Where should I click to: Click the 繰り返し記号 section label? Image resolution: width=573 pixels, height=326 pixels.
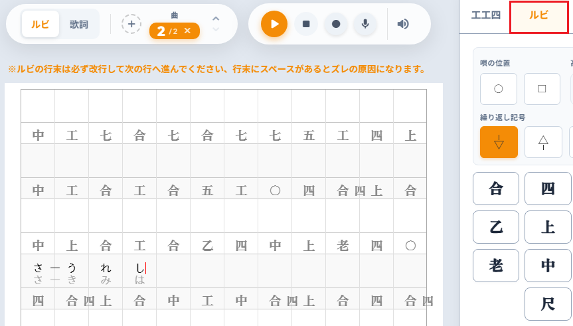[x=503, y=118]
